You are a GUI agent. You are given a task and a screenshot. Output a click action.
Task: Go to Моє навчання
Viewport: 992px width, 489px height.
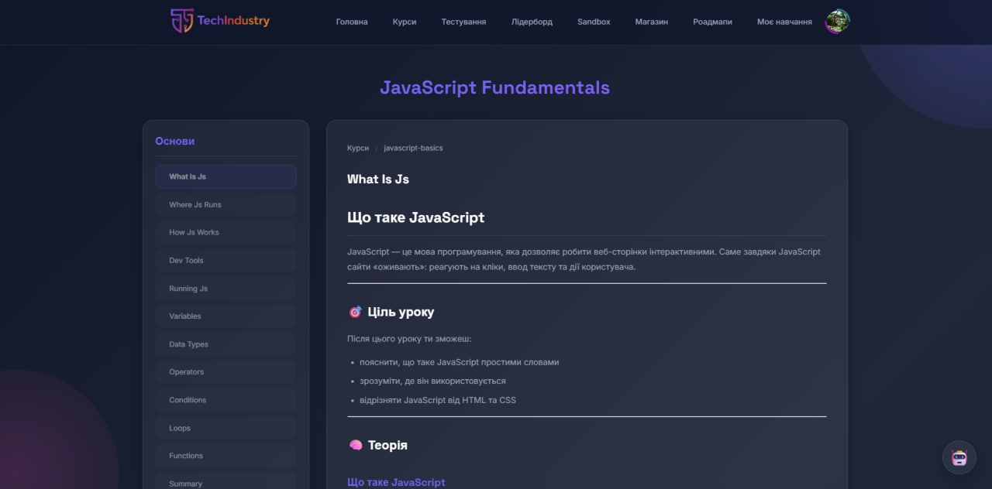click(x=784, y=22)
